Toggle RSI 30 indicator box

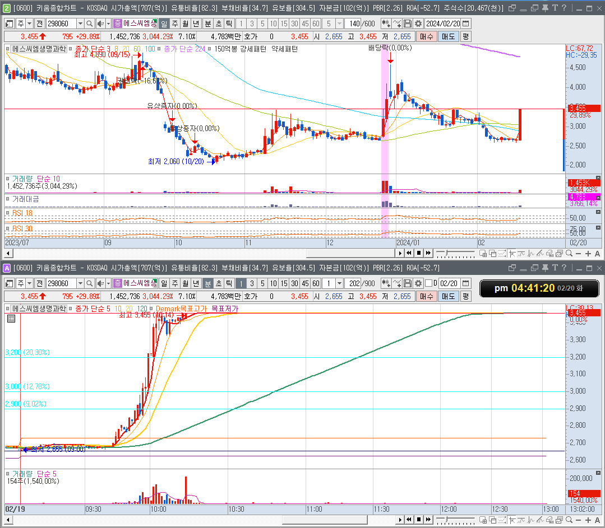(x=7, y=228)
